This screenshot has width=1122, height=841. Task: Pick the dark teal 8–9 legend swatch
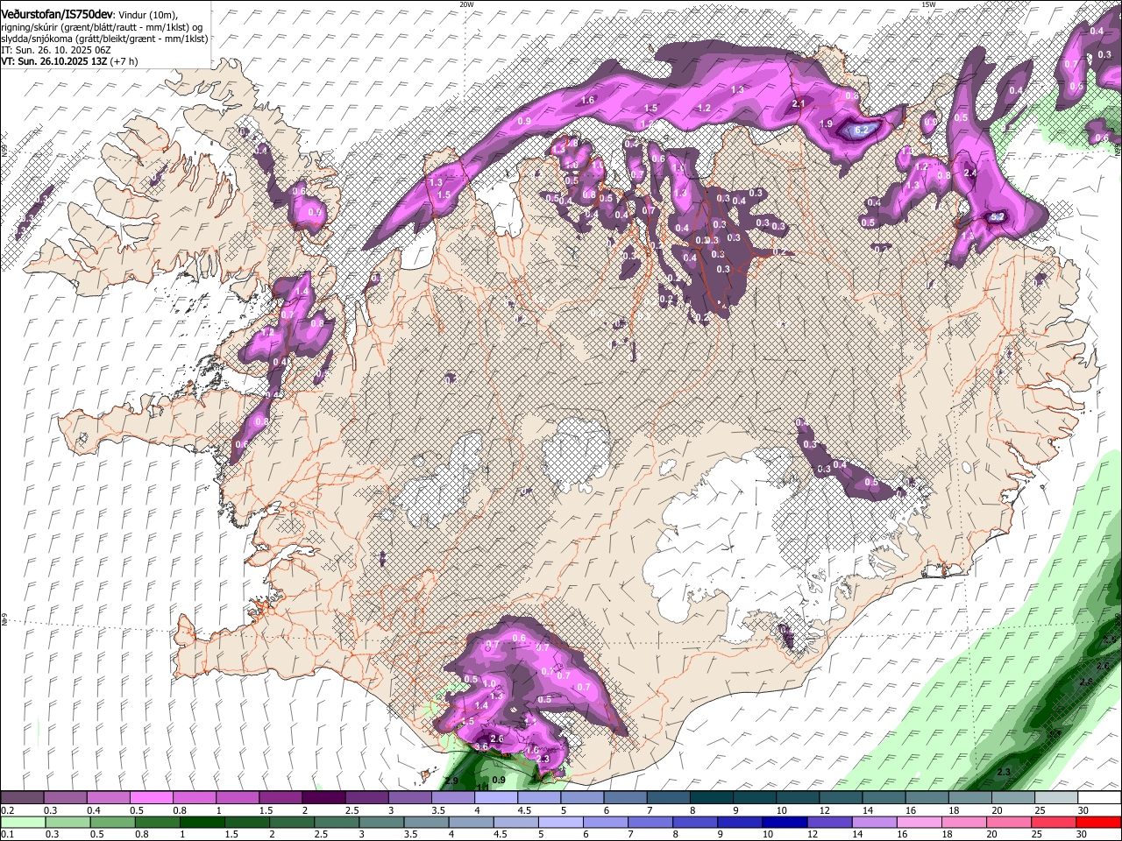[x=712, y=798]
